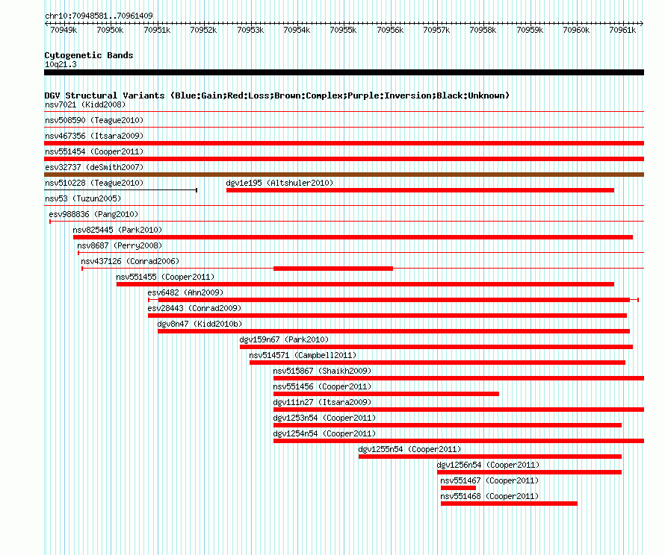Open variant esv28443 (Conrad2009)
Image resolution: width=665 pixels, height=555 pixels.
[194, 308]
